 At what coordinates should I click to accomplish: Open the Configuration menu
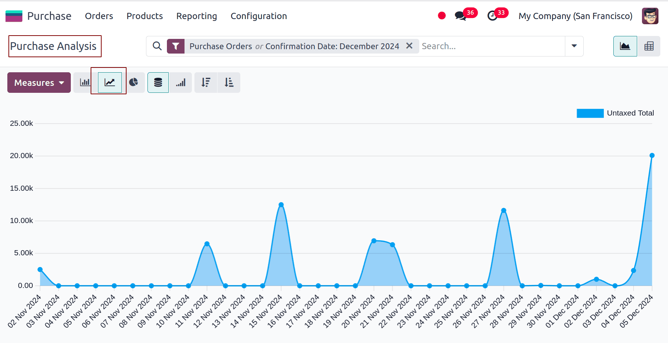point(259,16)
